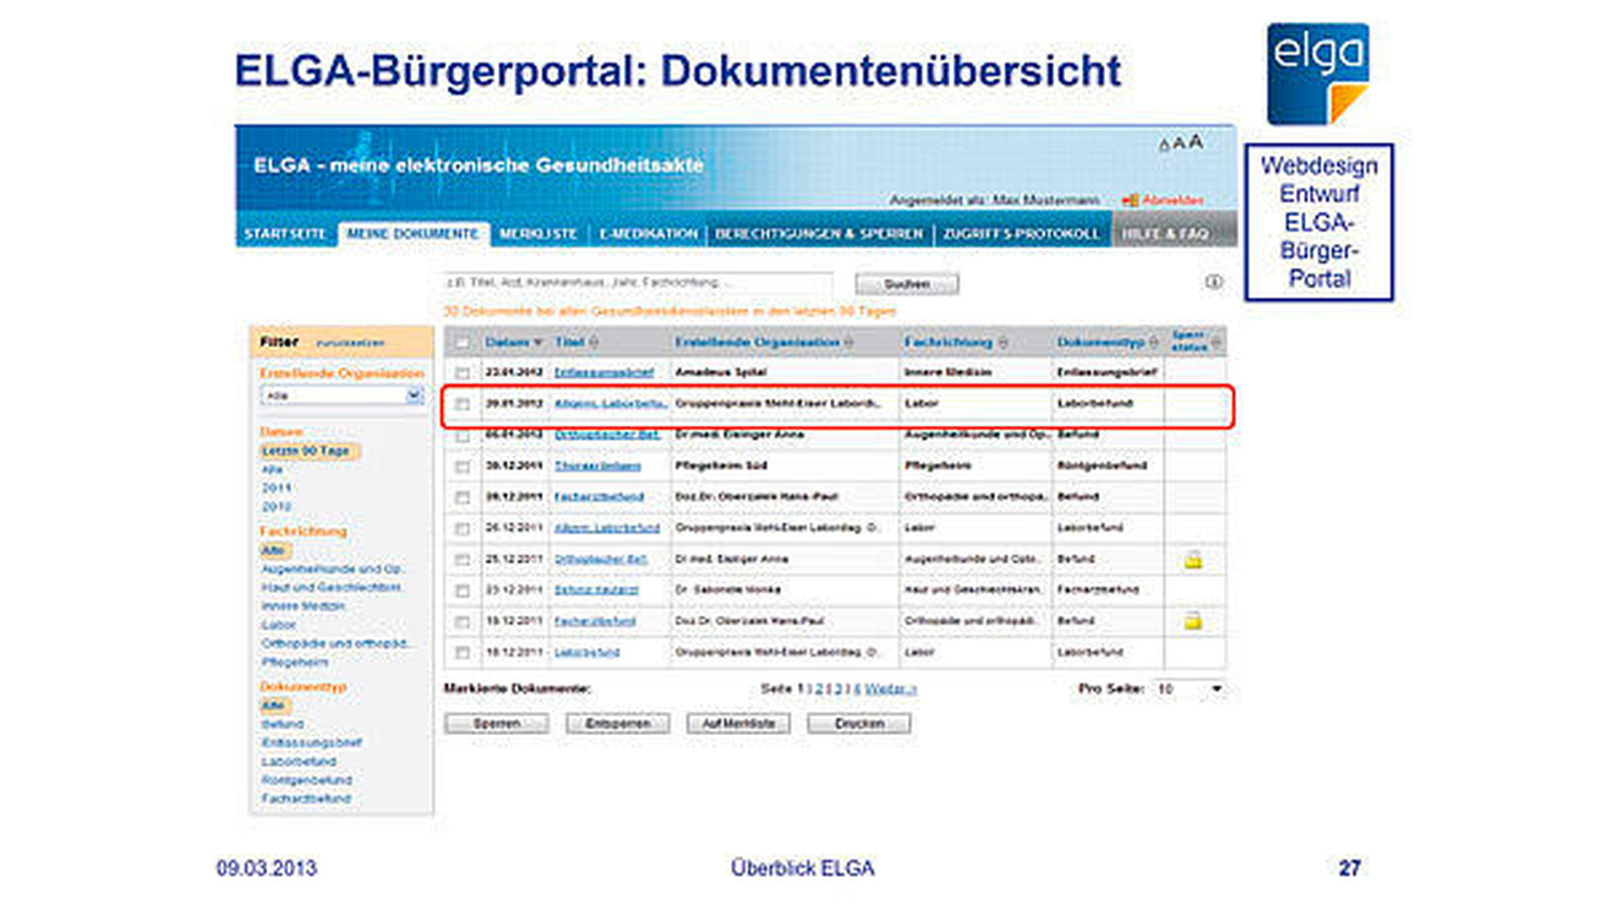Jump to page 4 in pagination

pos(856,689)
